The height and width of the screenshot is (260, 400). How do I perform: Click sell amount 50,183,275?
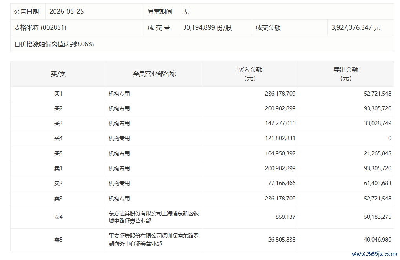click(378, 217)
